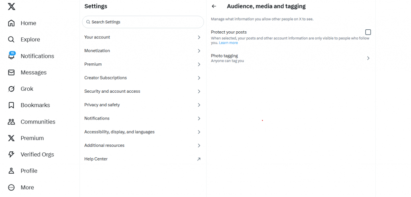Screen dimensions: 411x197
Task: Open Photo tagging setting label
Action: coord(224,56)
